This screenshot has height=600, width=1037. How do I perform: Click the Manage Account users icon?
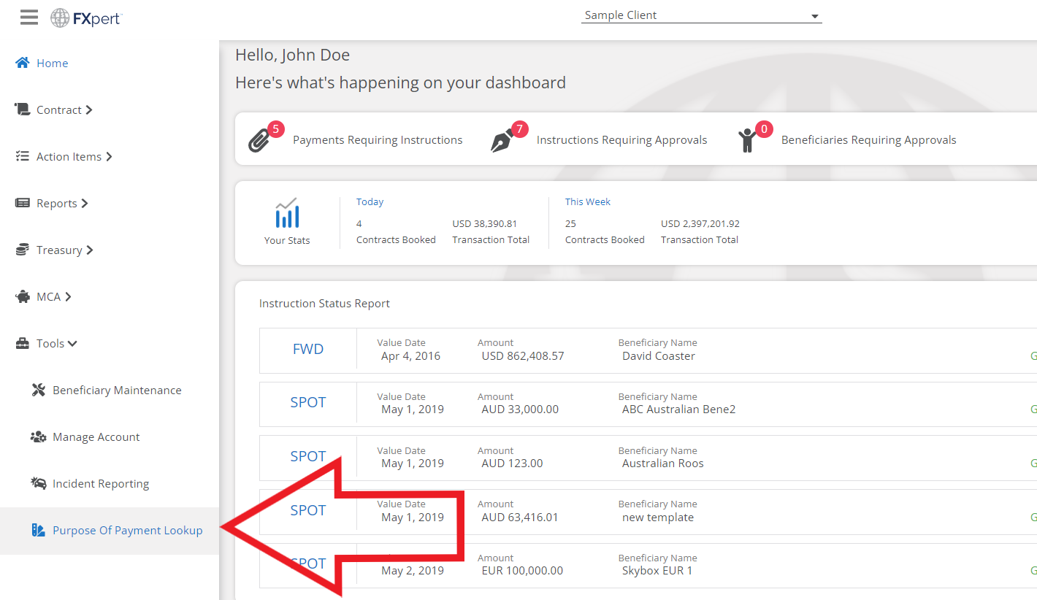[39, 436]
